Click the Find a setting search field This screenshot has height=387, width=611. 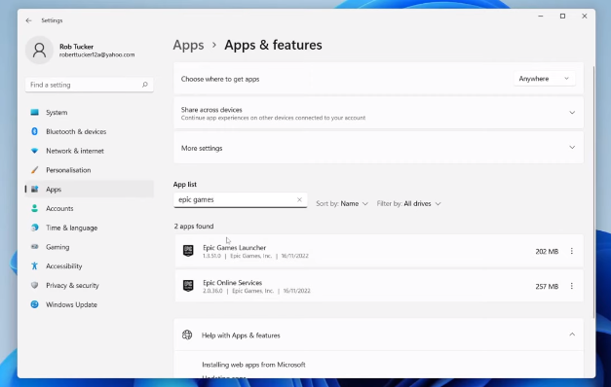pos(90,85)
